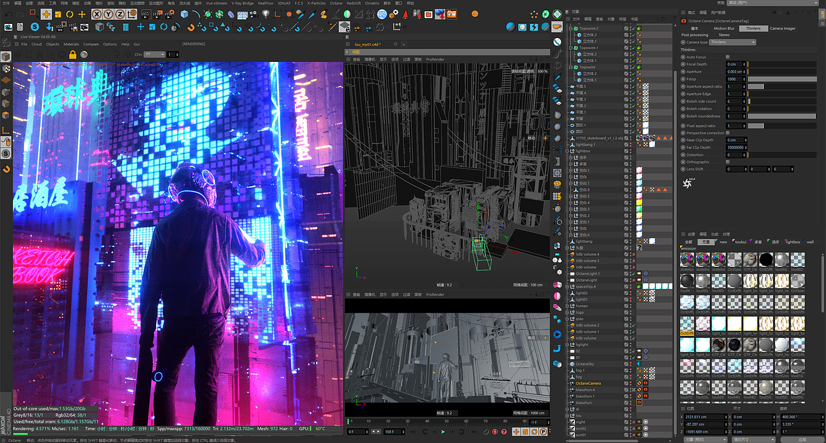Select the lightbox material layer tab
The image size is (826, 443).
(792, 242)
